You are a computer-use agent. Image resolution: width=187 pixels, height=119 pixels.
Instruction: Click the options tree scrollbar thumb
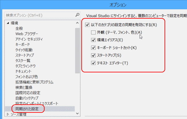[x=77, y=51]
